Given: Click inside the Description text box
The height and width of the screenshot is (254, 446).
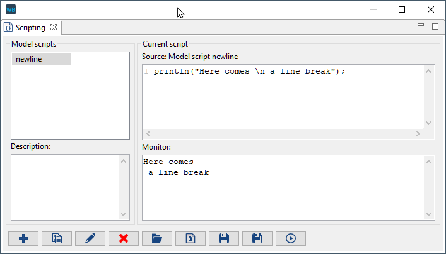Looking at the screenshot, I should (x=65, y=187).
